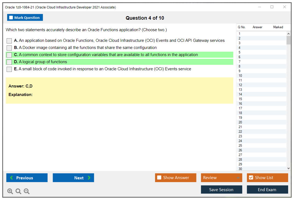This screenshot has width=295, height=201.
Task: Uncheck the Show List checkbox
Action: click(251, 177)
